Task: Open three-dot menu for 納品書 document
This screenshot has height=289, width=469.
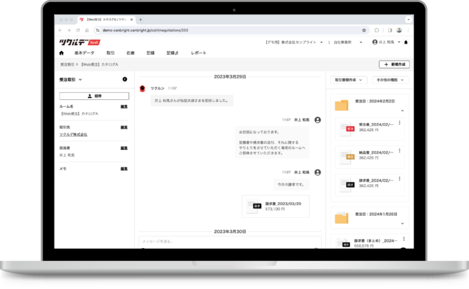Action: [x=399, y=150]
